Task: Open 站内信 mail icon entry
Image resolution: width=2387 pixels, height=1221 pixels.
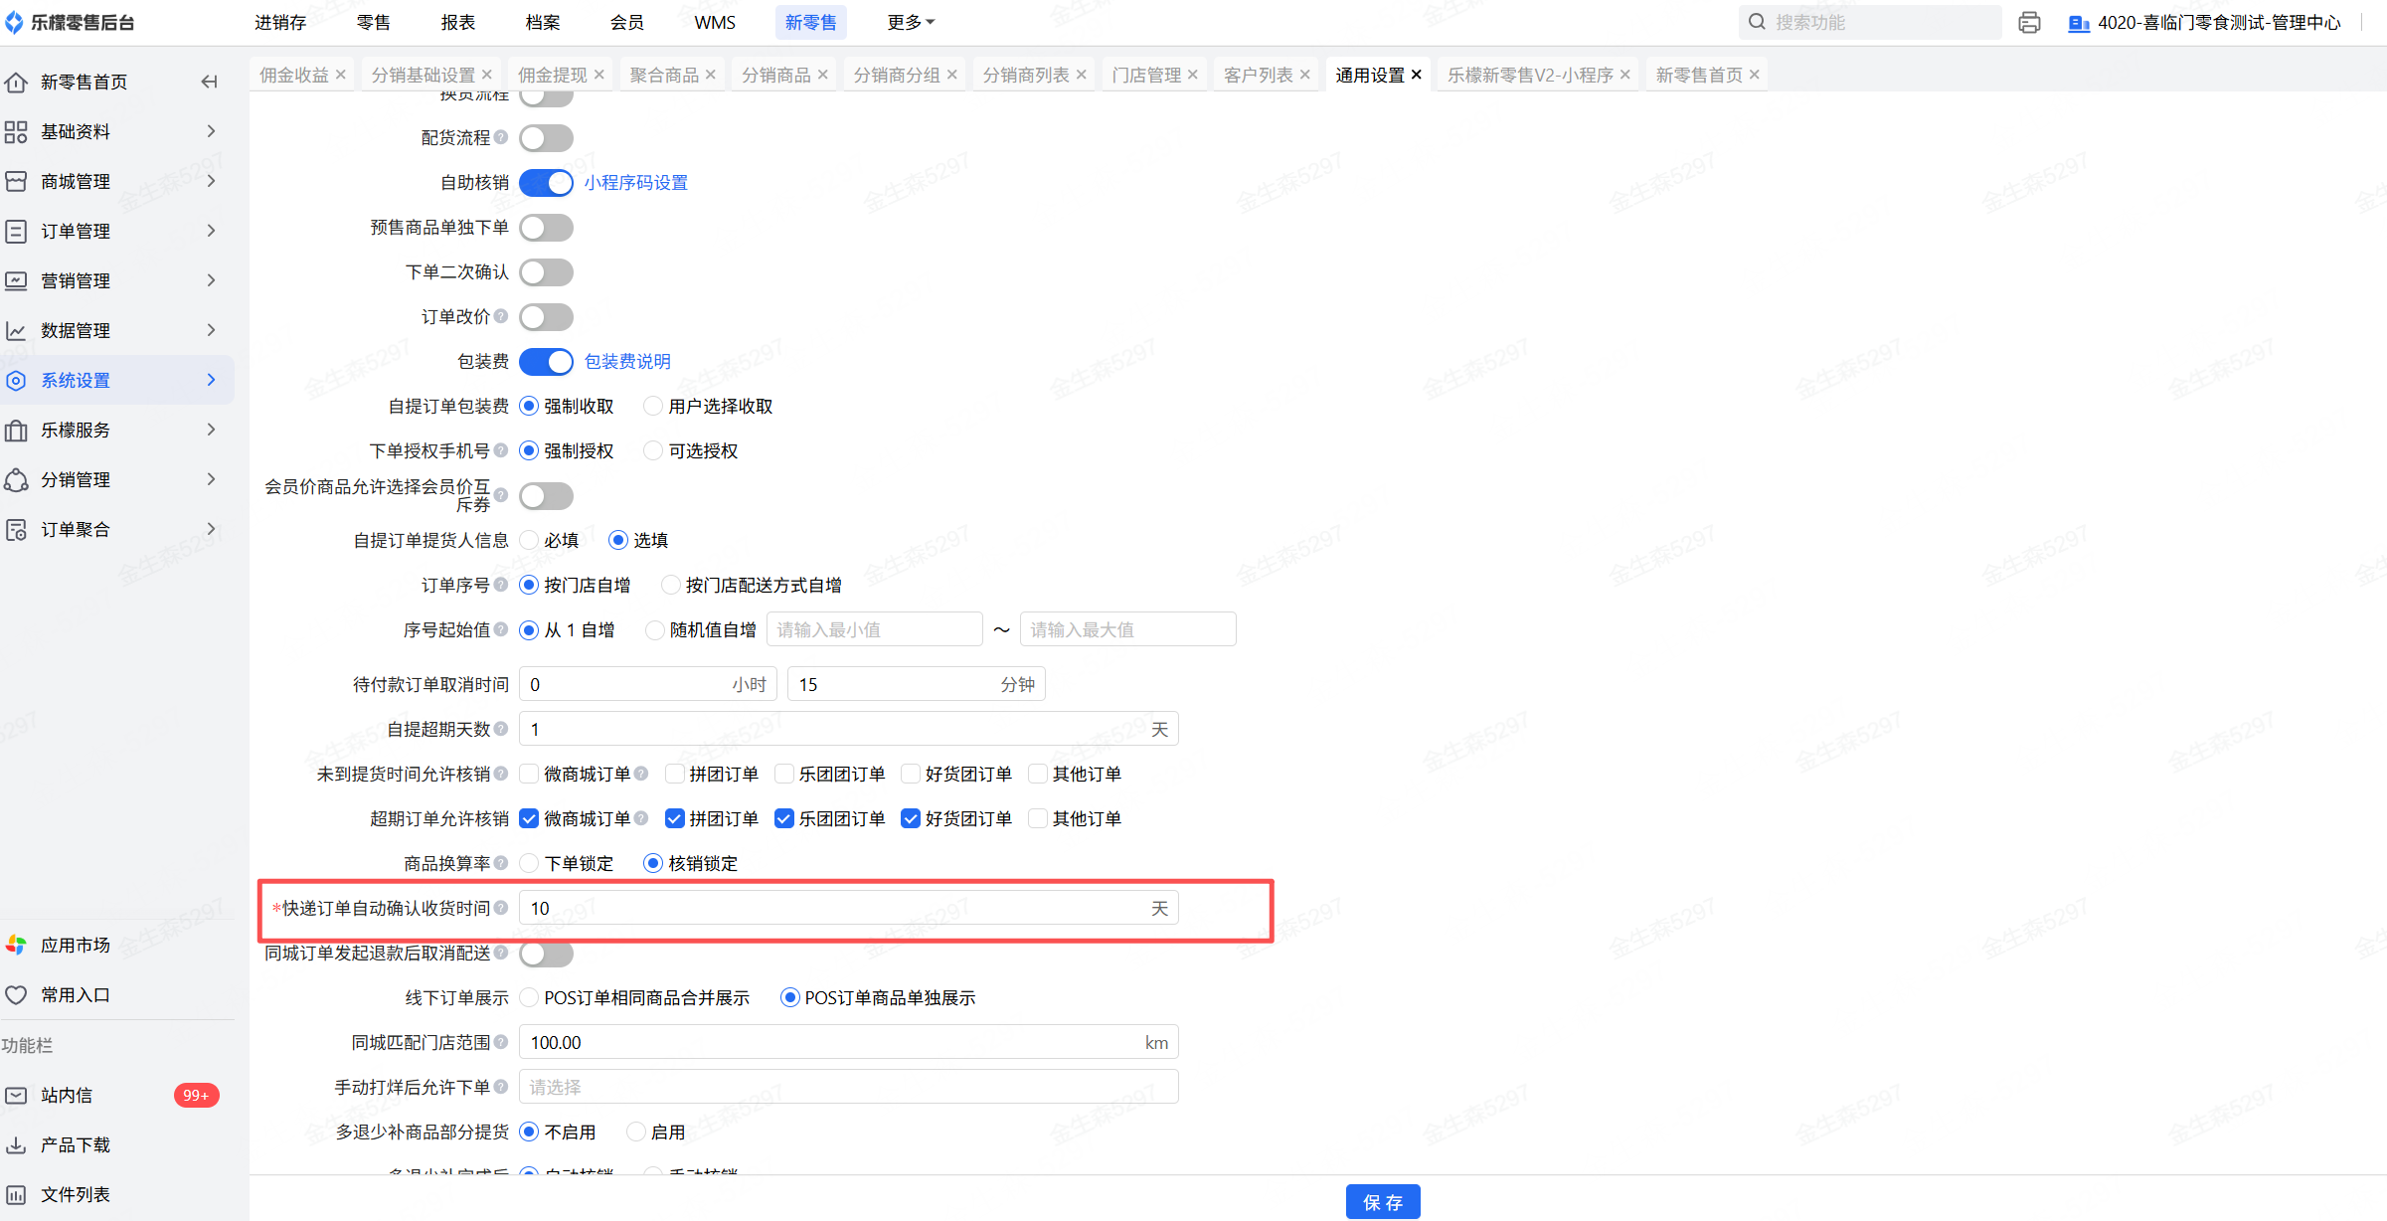Action: coord(16,1095)
